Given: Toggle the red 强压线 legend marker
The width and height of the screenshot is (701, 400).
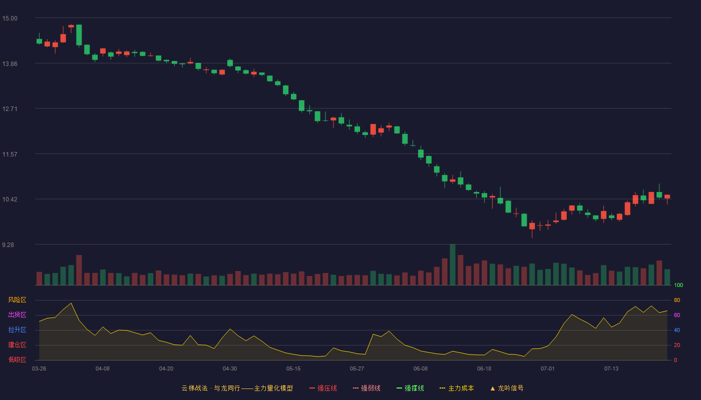Looking at the screenshot, I should (312, 388).
